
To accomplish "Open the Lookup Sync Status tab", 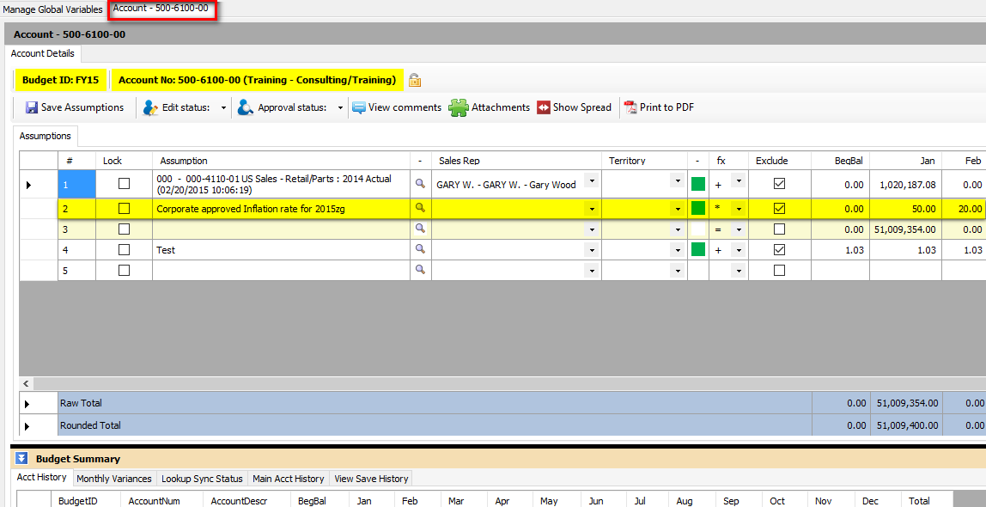I will click(x=203, y=479).
